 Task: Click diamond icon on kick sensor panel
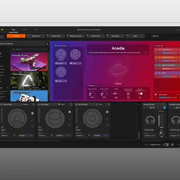(70, 112)
